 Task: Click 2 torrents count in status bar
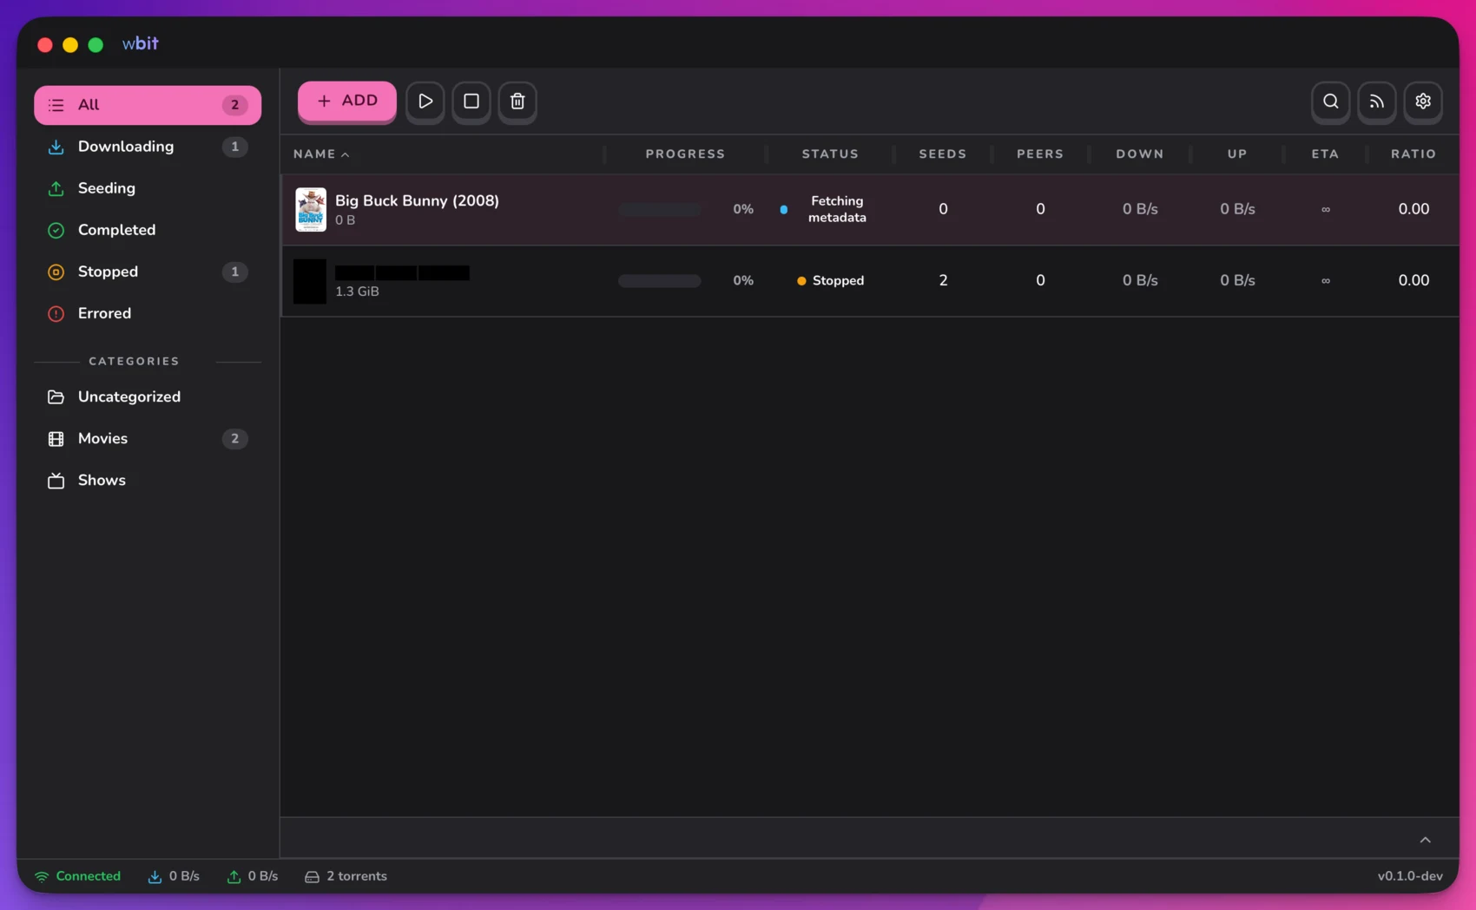pos(346,876)
